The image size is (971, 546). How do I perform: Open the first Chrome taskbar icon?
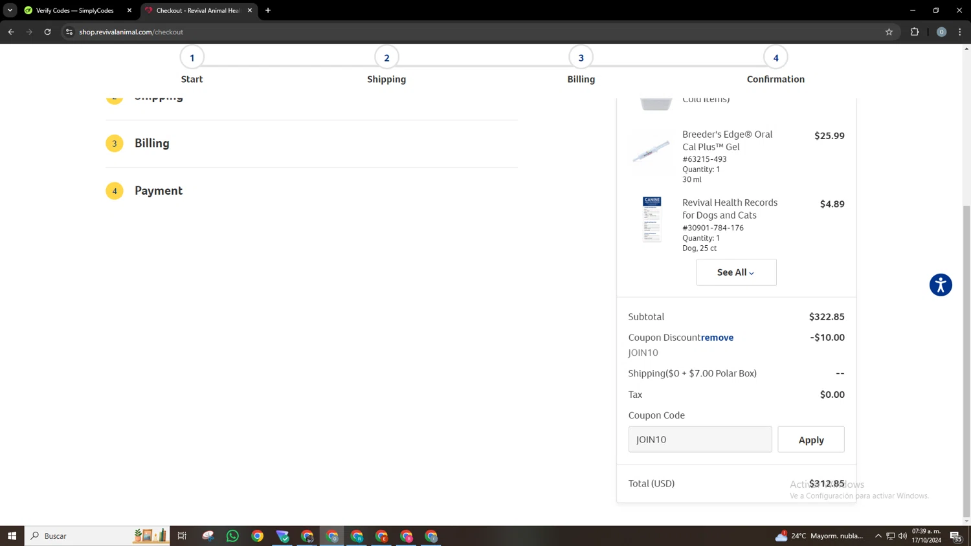258,536
